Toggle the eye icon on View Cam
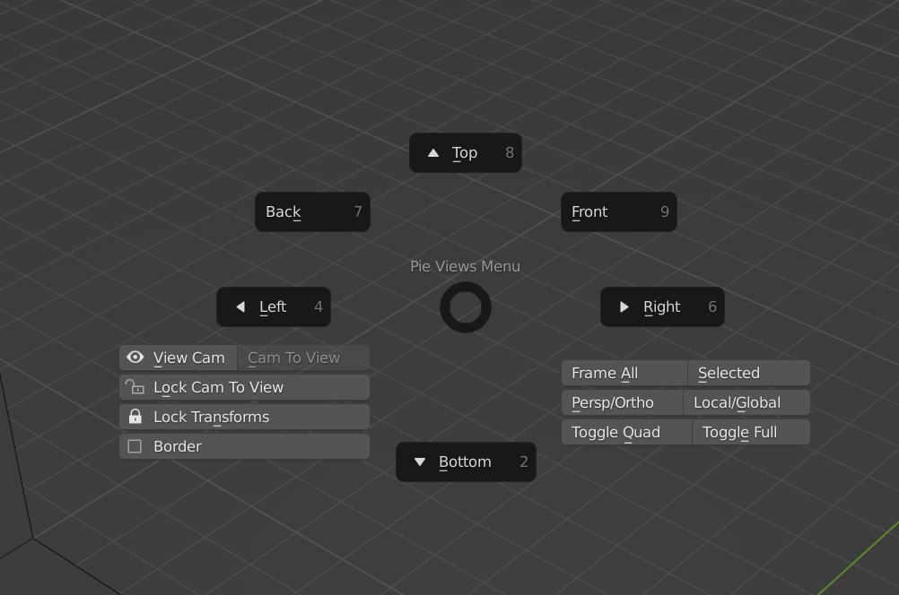The width and height of the screenshot is (899, 595). point(135,357)
